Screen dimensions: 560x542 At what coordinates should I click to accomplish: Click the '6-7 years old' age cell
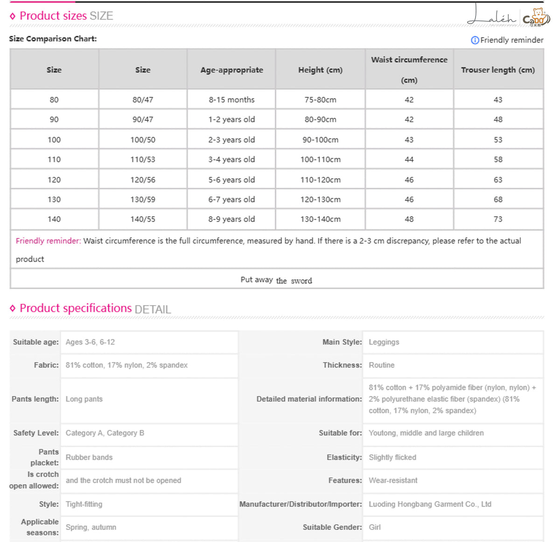[x=231, y=199]
